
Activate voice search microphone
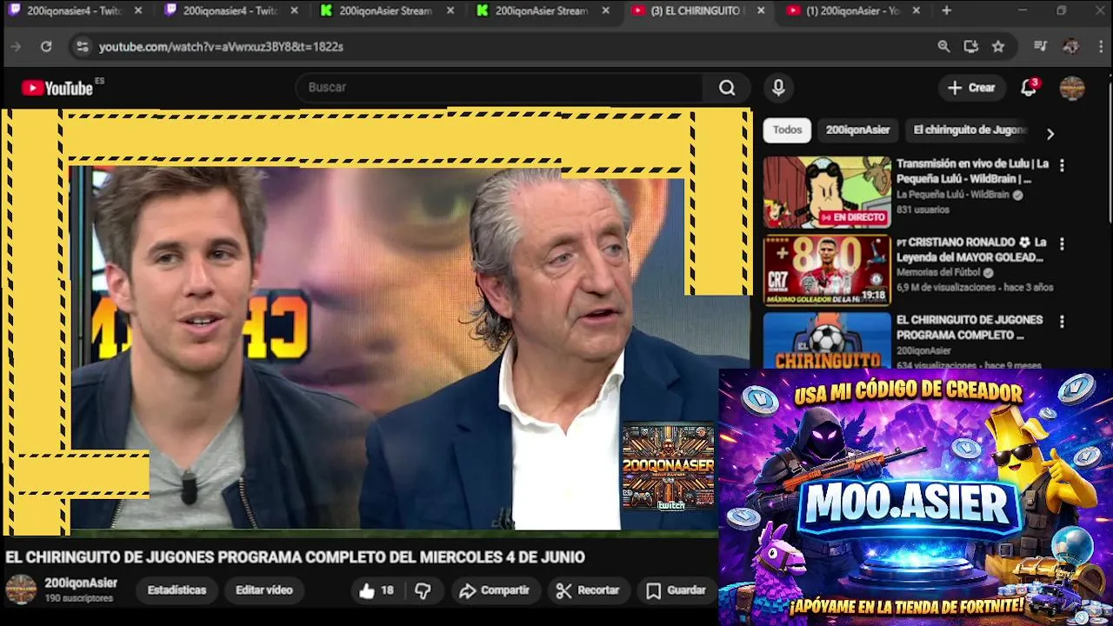click(x=778, y=87)
